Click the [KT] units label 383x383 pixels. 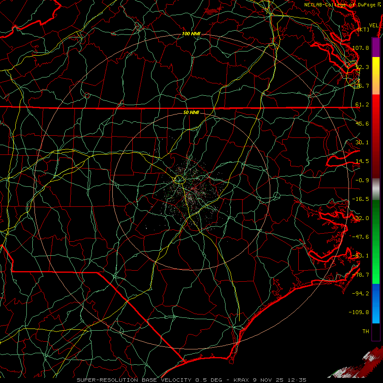[363, 30]
